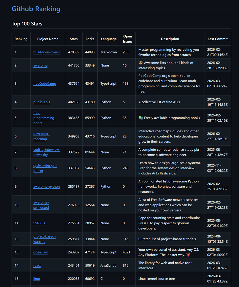Click the books emoji in free-programming-books description
The width and height of the screenshot is (239, 287).
coord(141,118)
